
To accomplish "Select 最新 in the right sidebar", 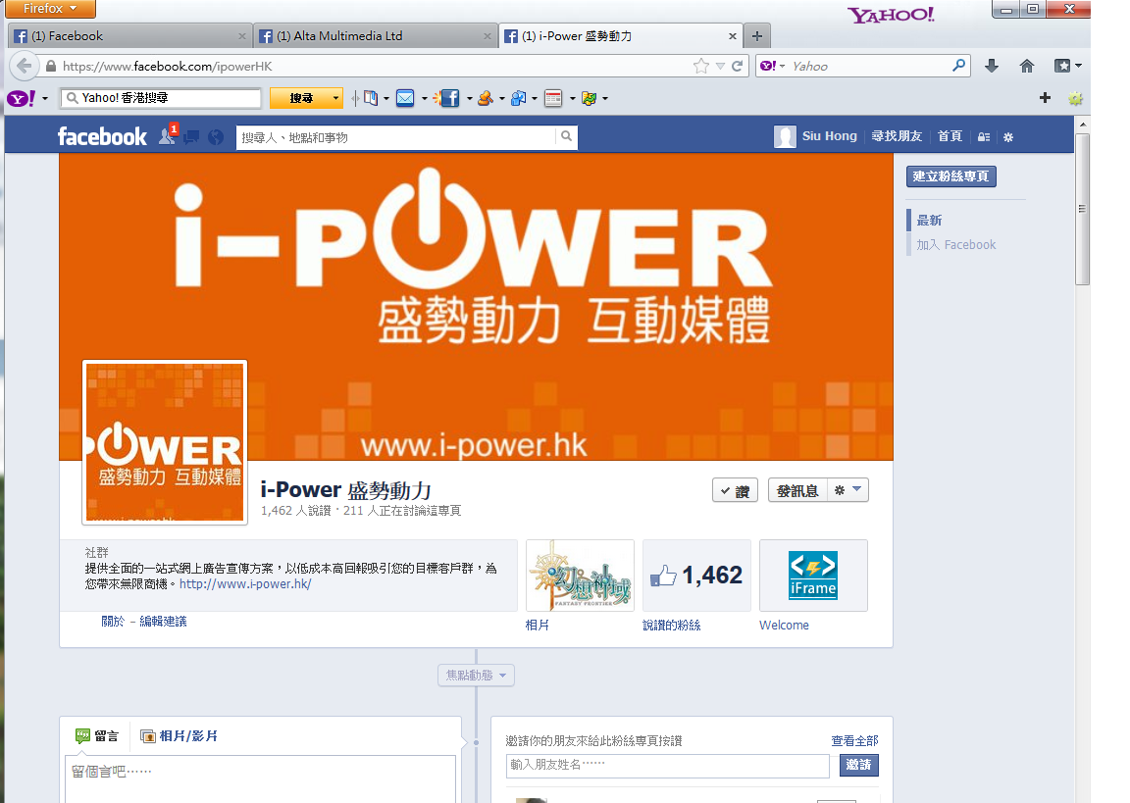I will click(x=930, y=221).
